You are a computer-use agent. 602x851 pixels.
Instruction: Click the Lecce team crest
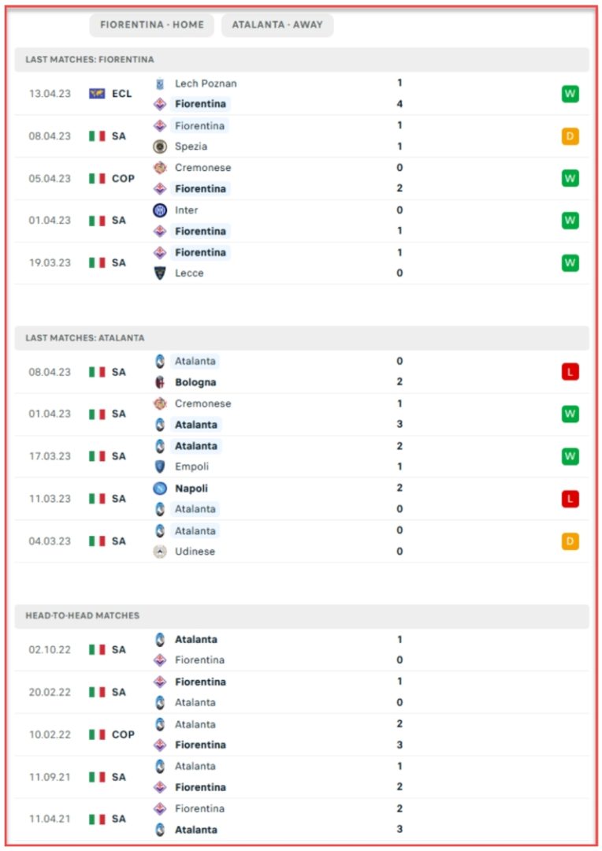[160, 273]
